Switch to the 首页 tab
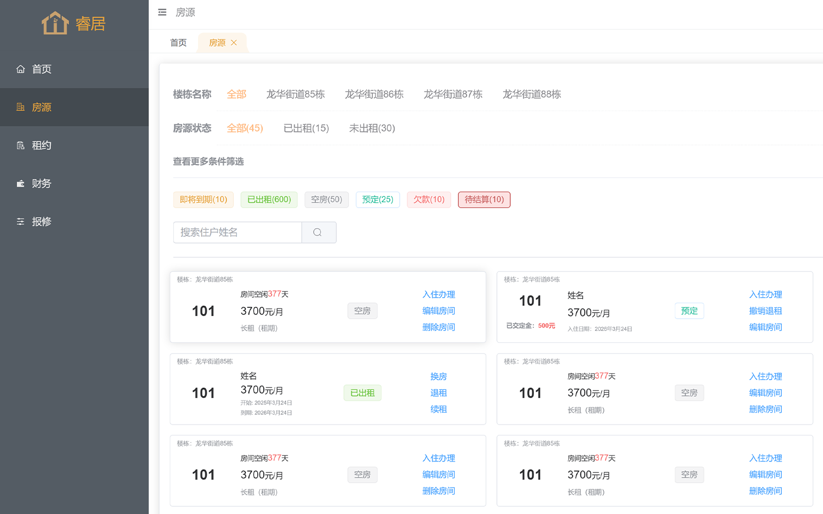Viewport: 823px width, 514px height. 178,43
